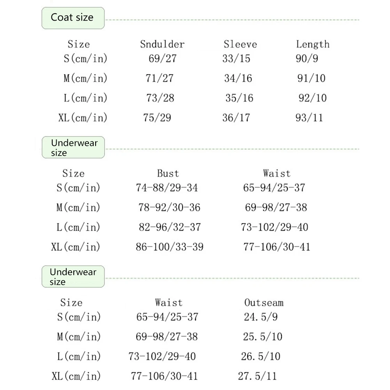Select the "Sndulder" column header
This screenshot has height=390, width=390.
pyautogui.click(x=162, y=44)
